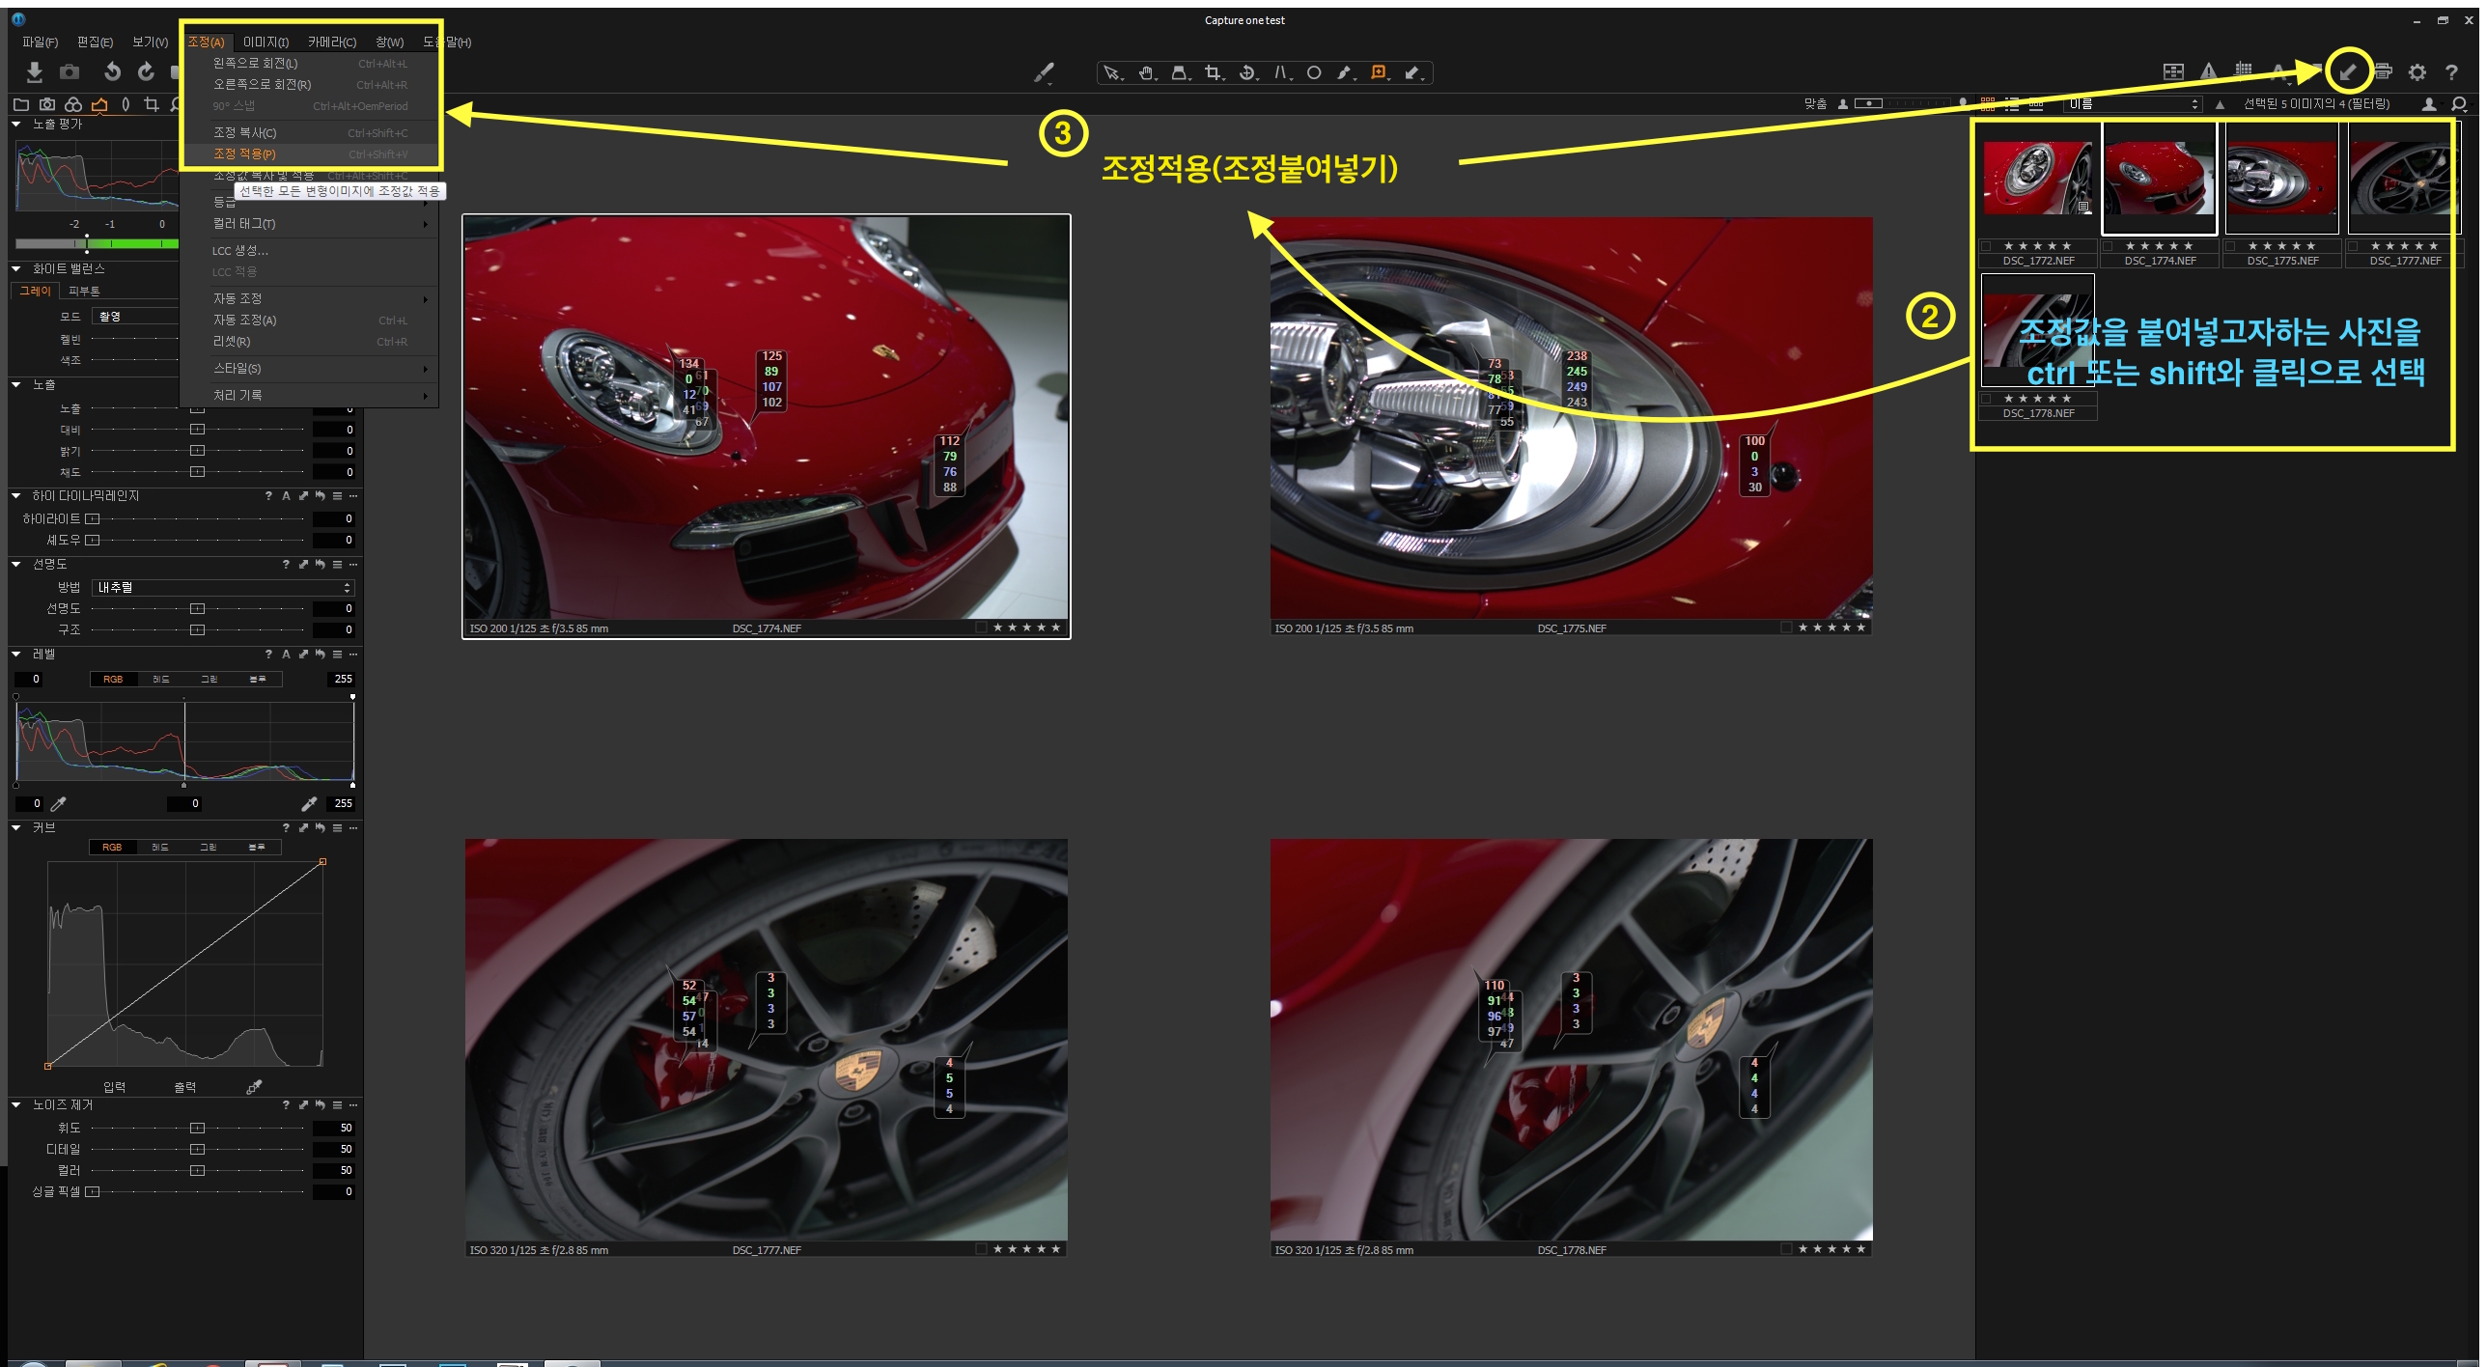Click the Import images download icon
The width and height of the screenshot is (2487, 1367).
pyautogui.click(x=35, y=71)
